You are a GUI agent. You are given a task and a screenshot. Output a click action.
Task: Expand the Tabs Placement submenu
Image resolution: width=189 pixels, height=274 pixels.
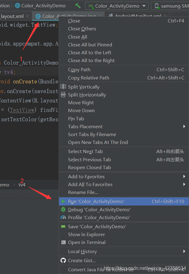(x=184, y=126)
